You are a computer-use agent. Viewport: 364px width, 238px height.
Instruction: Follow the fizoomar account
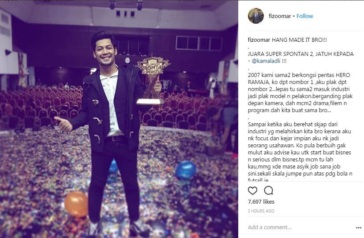coord(304,16)
